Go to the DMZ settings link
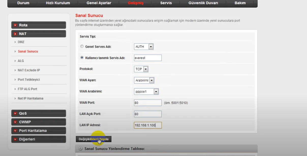 21,42
